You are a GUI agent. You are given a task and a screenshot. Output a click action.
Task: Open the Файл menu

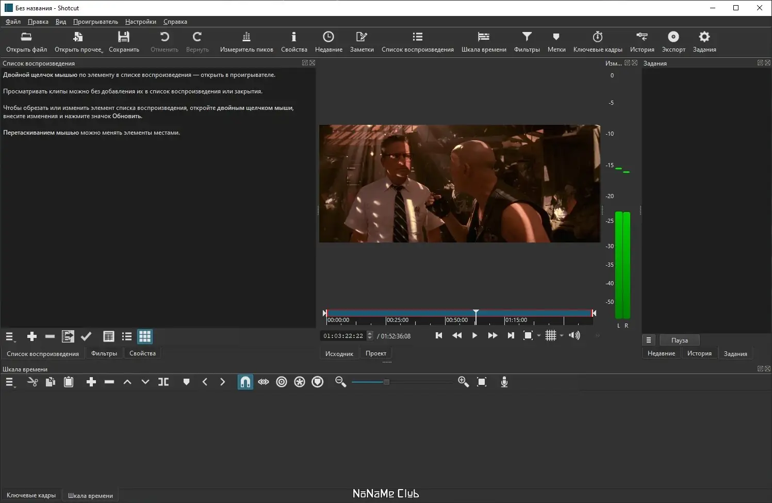point(13,22)
